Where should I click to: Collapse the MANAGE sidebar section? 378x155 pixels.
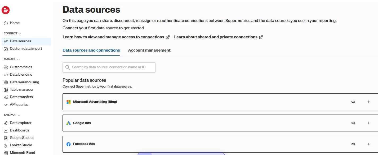12,59
